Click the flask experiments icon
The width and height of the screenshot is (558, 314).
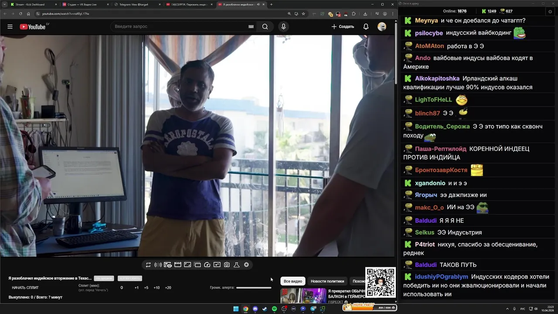pos(237,265)
